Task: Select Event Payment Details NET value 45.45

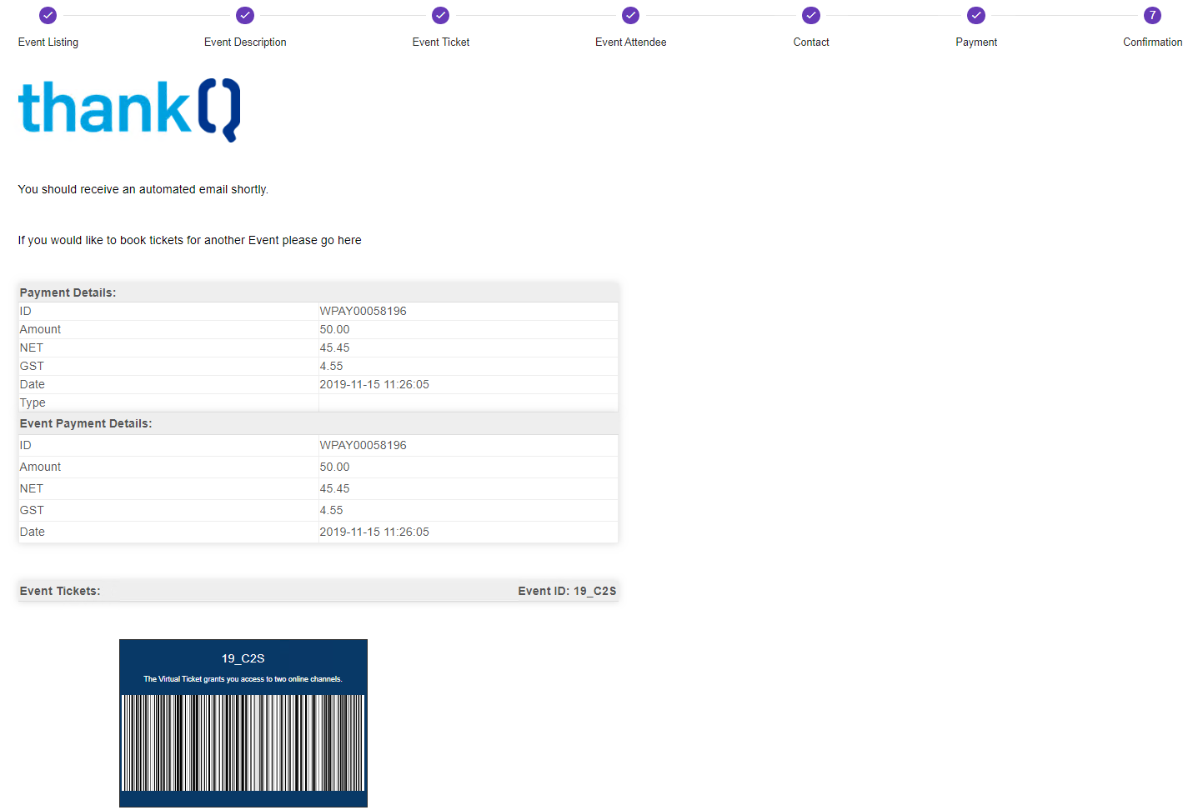Action: click(x=335, y=488)
